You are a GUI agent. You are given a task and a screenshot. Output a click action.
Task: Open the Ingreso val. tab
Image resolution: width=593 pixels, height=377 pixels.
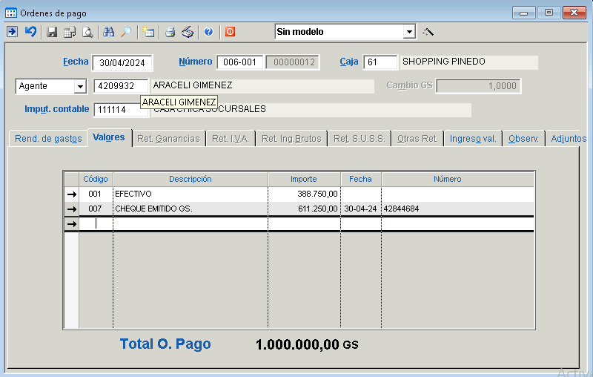pos(473,139)
